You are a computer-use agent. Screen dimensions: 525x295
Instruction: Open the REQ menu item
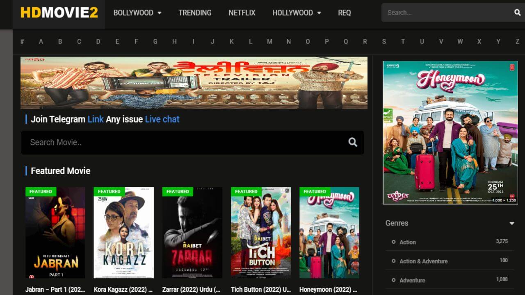(x=345, y=13)
